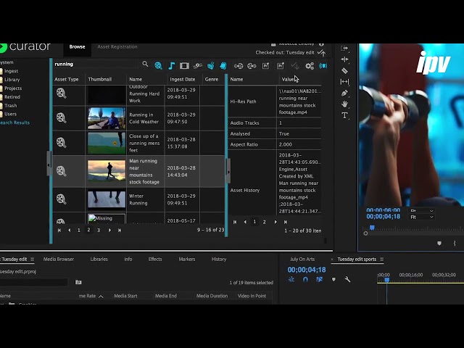Click the 'running' search input field
Viewport: 464px width, 348px height.
95,65
